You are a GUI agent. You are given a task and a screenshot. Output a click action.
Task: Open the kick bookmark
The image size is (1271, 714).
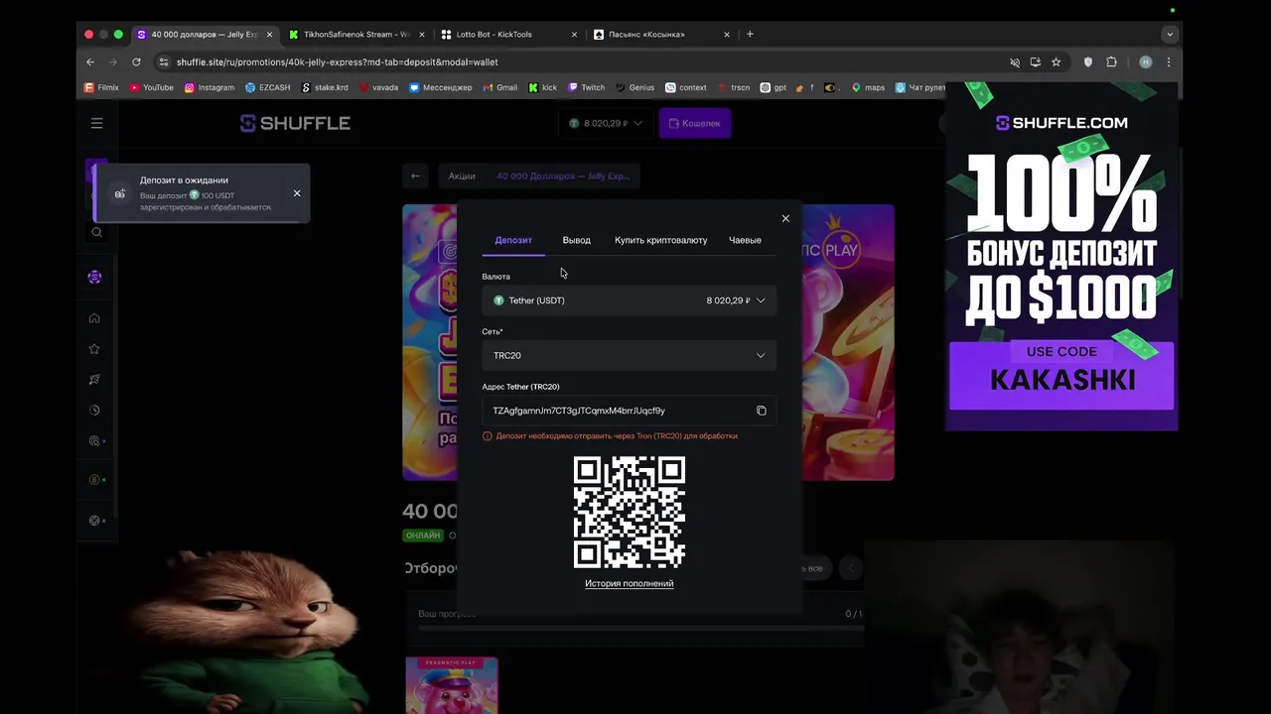[543, 87]
